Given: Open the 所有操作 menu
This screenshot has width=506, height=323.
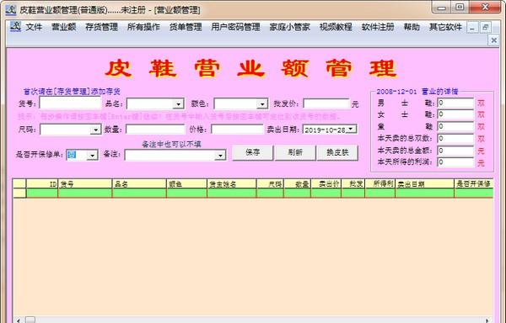Looking at the screenshot, I should pyautogui.click(x=143, y=27).
